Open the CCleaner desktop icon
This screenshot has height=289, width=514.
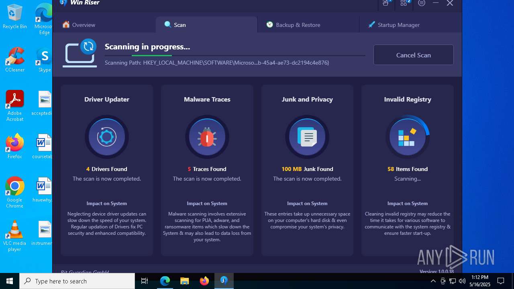(x=14, y=60)
